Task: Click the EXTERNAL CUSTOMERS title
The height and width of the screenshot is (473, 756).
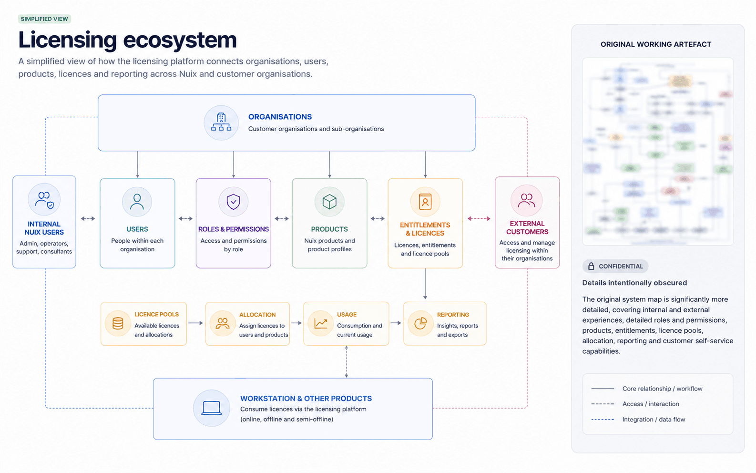Action: [527, 228]
